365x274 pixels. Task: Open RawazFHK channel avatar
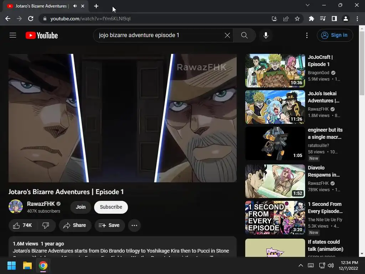(16, 207)
